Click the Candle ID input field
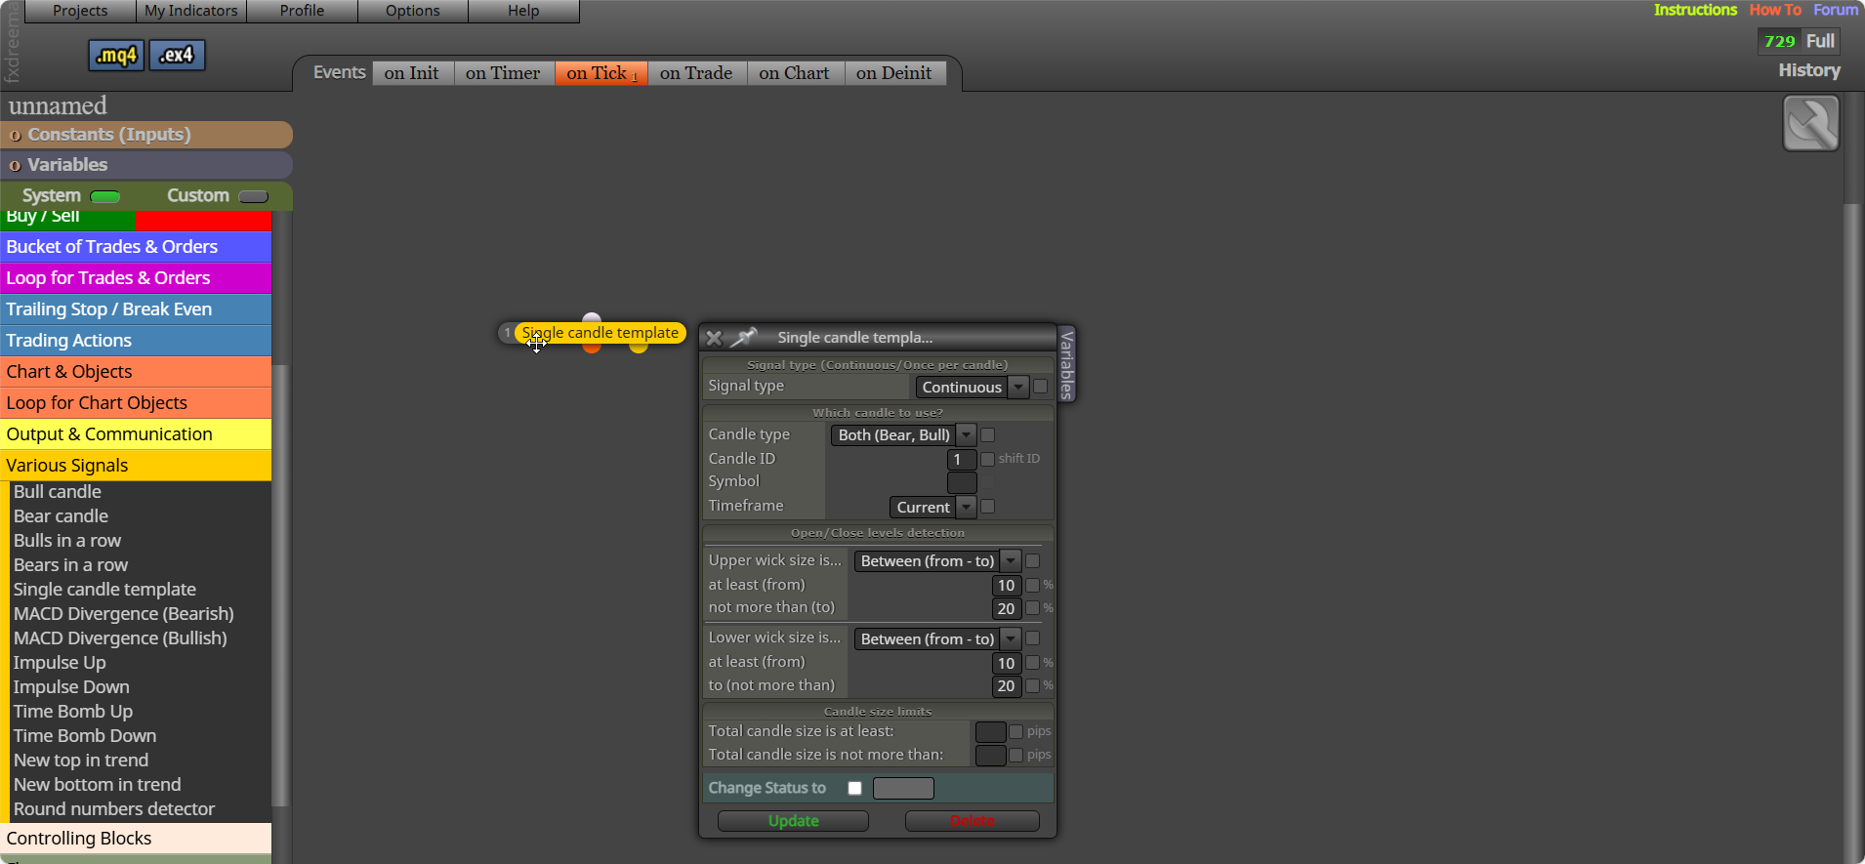This screenshot has width=1865, height=864. (x=962, y=460)
